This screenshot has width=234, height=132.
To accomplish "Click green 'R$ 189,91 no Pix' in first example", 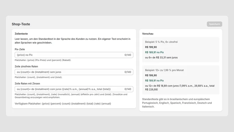I will pyautogui.click(x=154, y=52).
